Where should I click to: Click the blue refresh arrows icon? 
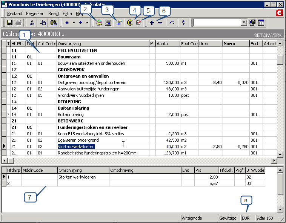click(x=183, y=23)
